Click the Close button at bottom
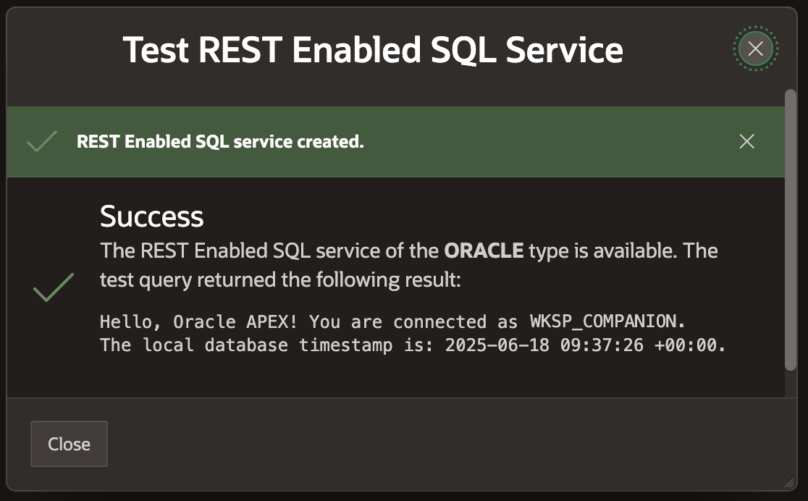The width and height of the screenshot is (808, 501). 69,444
